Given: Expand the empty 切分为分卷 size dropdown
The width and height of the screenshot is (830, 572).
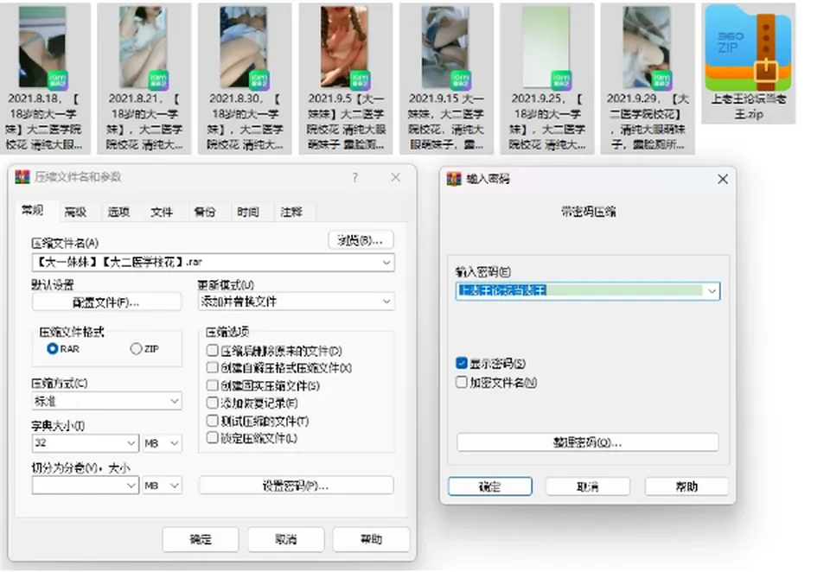Looking at the screenshot, I should tap(131, 486).
